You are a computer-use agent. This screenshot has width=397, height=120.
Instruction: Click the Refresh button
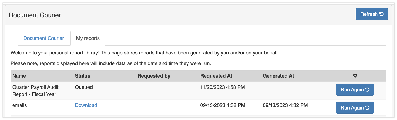[372, 14]
